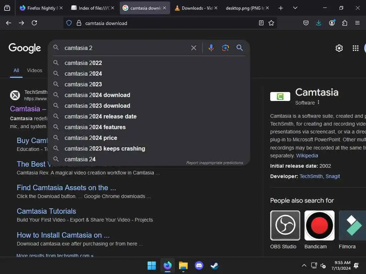Reload the current page
This screenshot has height=274, width=366.
(x=34, y=23)
